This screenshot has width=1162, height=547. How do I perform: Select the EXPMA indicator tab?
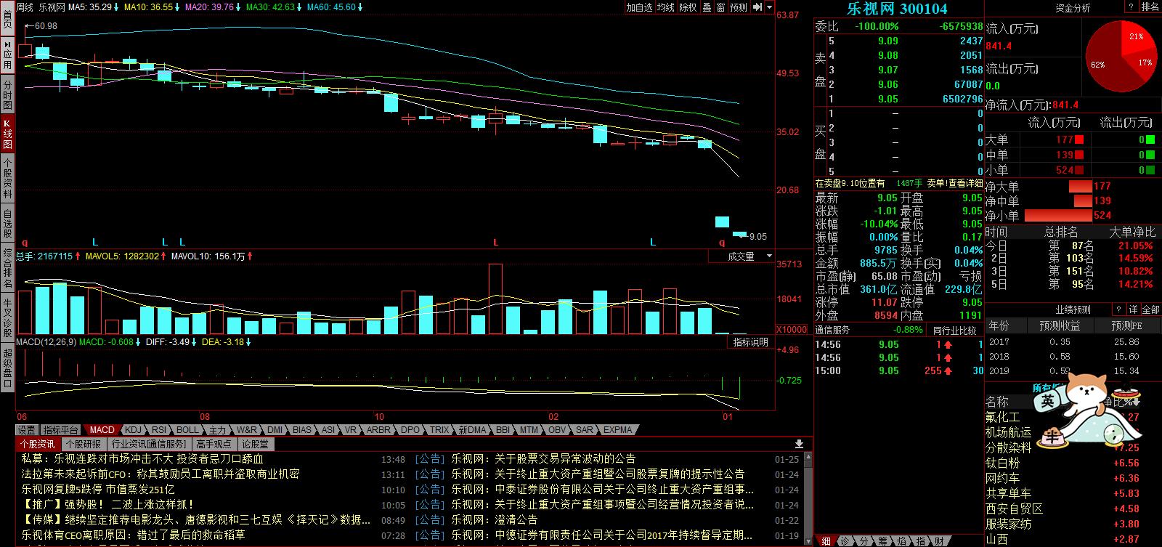tap(617, 430)
